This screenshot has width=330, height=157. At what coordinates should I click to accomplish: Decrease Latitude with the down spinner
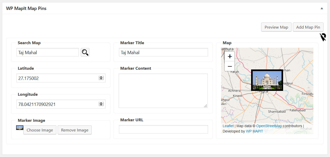(101, 79)
